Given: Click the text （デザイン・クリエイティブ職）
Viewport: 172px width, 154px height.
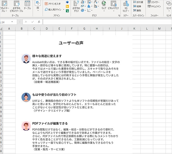Looking at the screenshot, I should (x=51, y=111).
